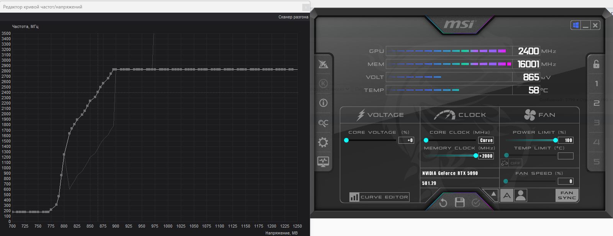The width and height of the screenshot is (613, 236).
Task: Open hardware monitor icon in sidebar
Action: click(323, 161)
